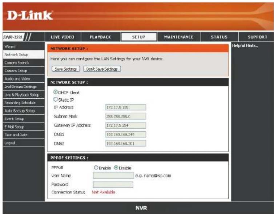Go to Camera Setup page

point(24,71)
